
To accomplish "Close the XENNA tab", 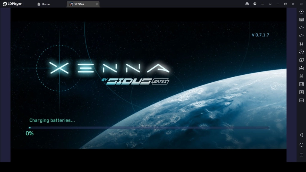I will (97, 4).
